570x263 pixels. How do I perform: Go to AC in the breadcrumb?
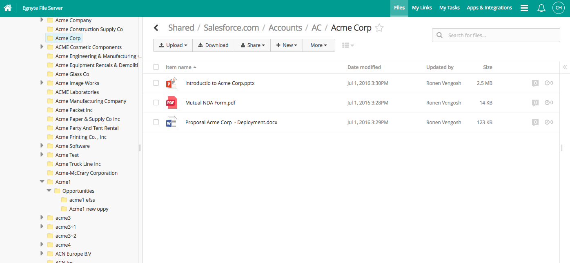[316, 28]
